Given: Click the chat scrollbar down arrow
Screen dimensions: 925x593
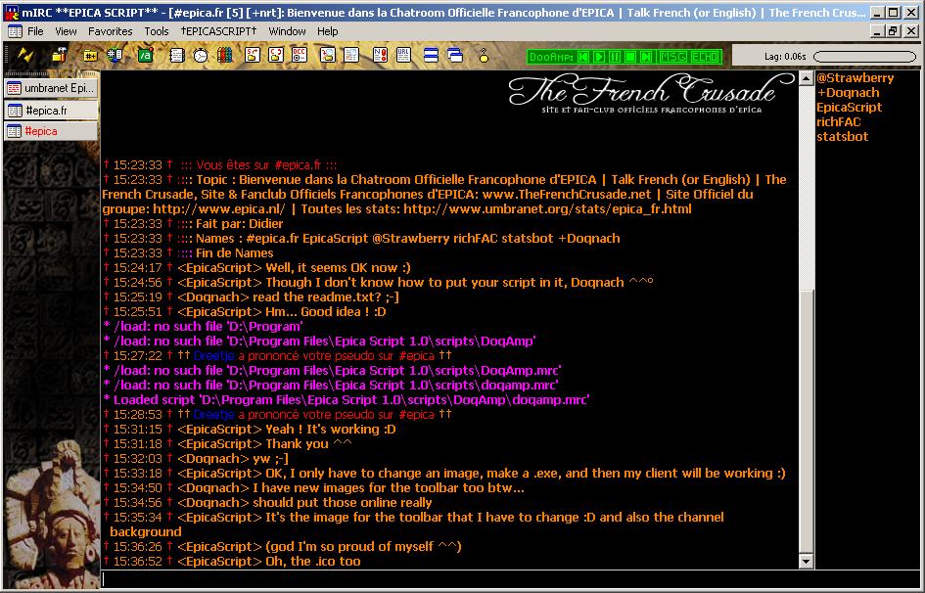Looking at the screenshot, I should [x=807, y=561].
